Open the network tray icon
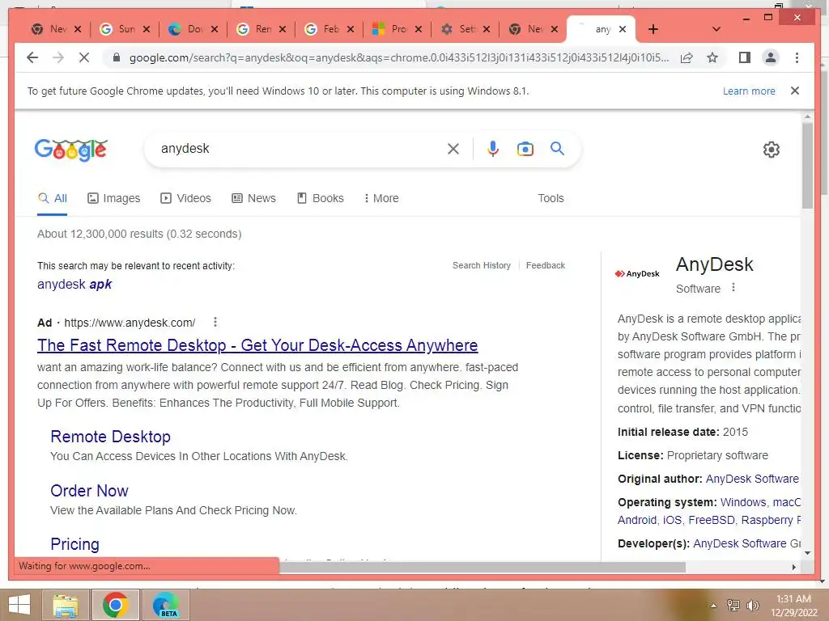Viewport: 829px width, 621px height. point(733,606)
